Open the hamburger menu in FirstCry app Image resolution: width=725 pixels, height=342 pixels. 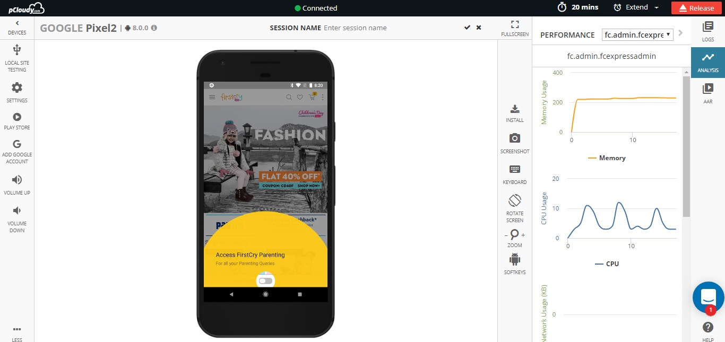(x=212, y=98)
